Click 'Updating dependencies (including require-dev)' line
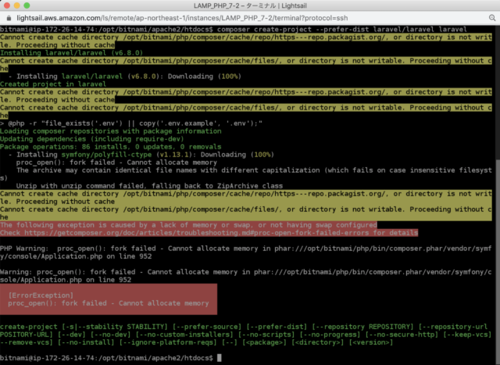Image resolution: width=500 pixels, height=365 pixels. click(x=92, y=139)
